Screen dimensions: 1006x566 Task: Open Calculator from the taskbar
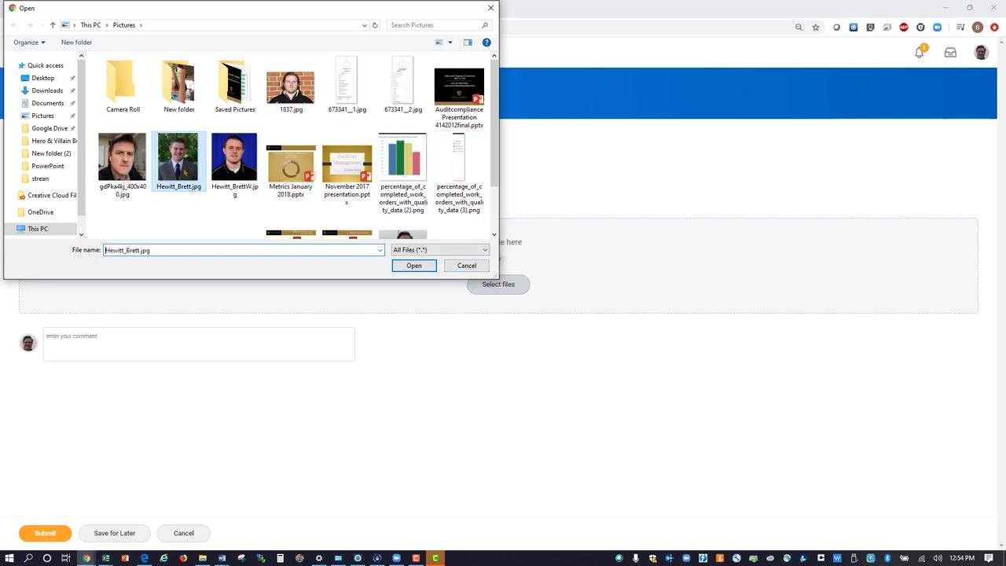280,558
